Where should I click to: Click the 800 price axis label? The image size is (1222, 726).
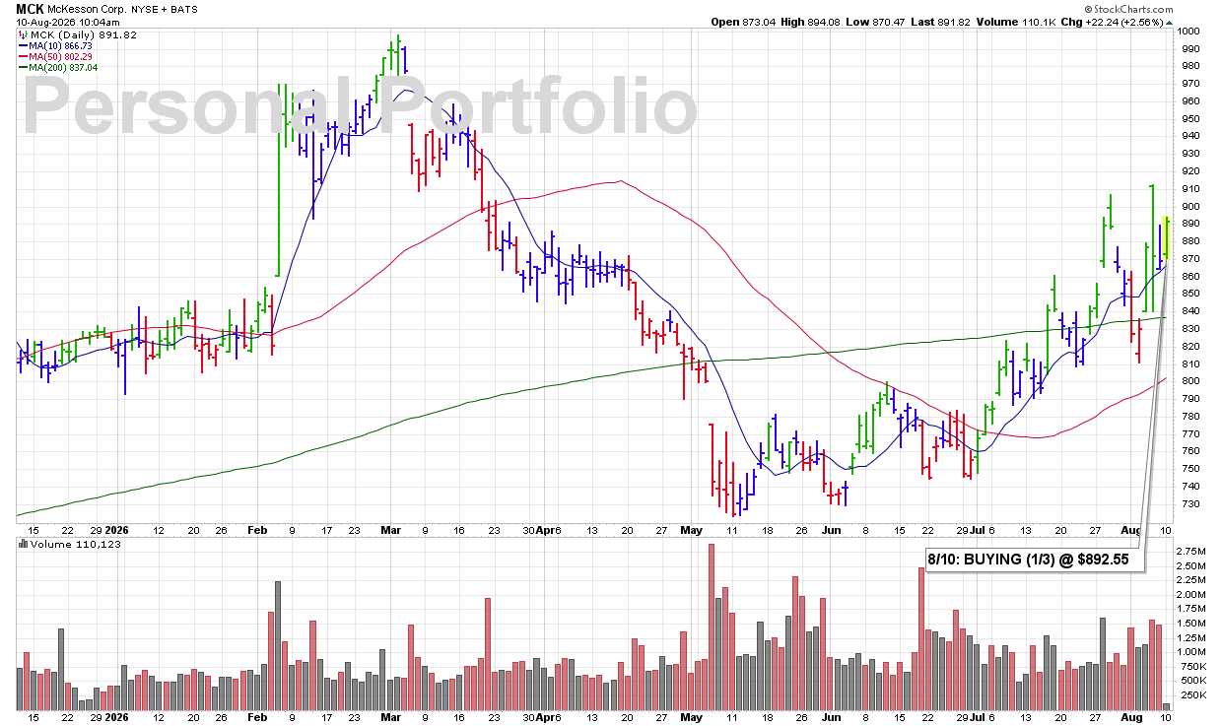(1188, 381)
